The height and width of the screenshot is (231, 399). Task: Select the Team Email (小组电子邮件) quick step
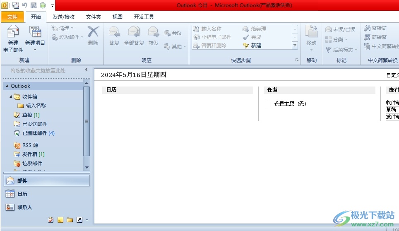212,37
